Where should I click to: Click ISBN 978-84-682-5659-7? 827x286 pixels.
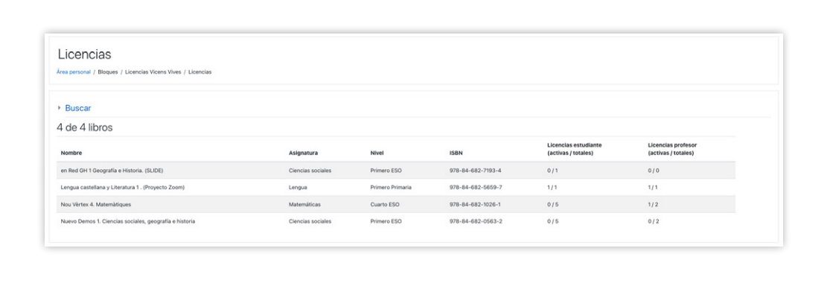point(475,188)
